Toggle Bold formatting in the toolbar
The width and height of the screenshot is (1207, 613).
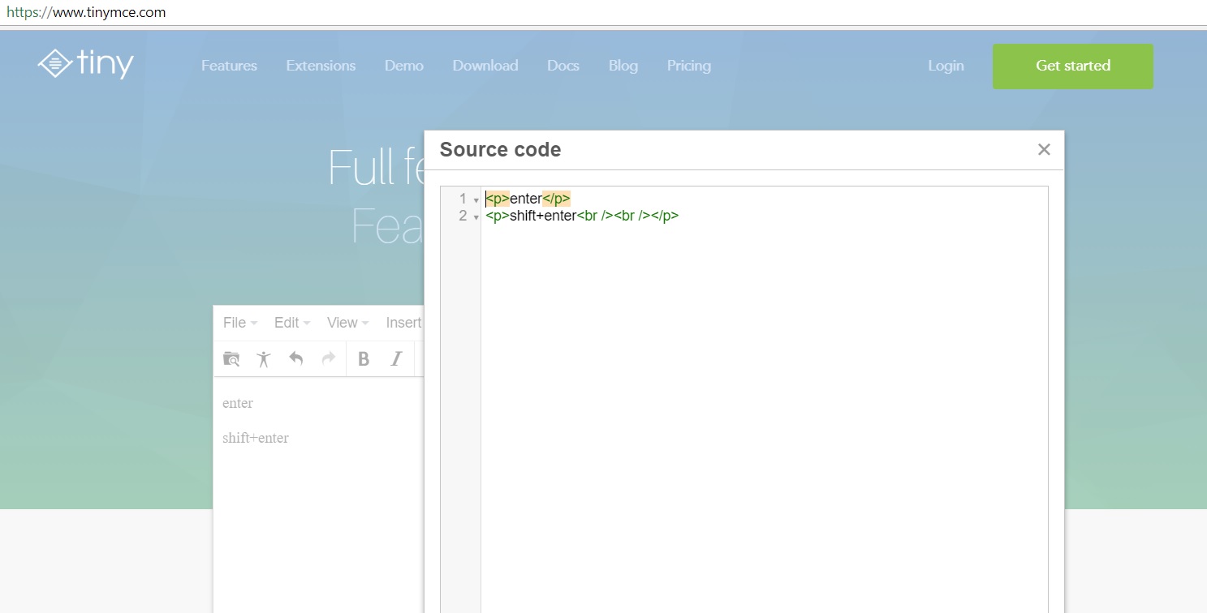[x=364, y=358]
